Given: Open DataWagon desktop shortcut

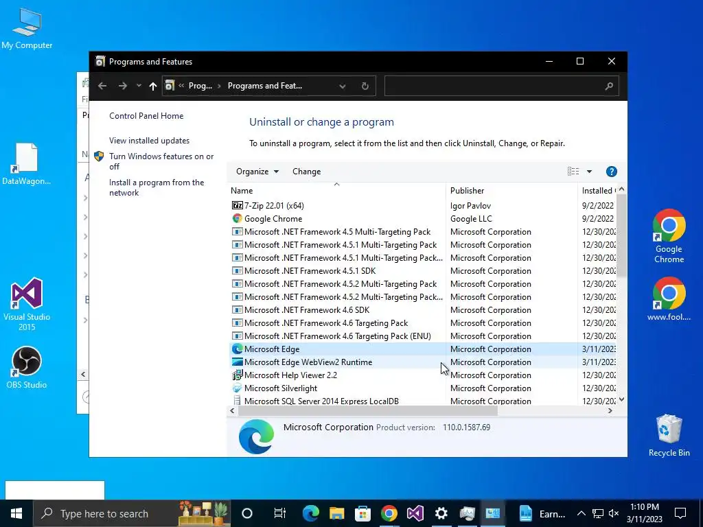Looking at the screenshot, I should (27, 164).
